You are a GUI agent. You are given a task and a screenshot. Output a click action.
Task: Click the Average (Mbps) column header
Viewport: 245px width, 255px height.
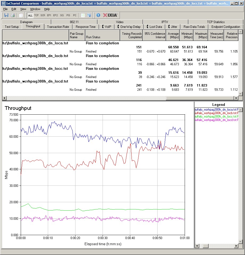173,35
